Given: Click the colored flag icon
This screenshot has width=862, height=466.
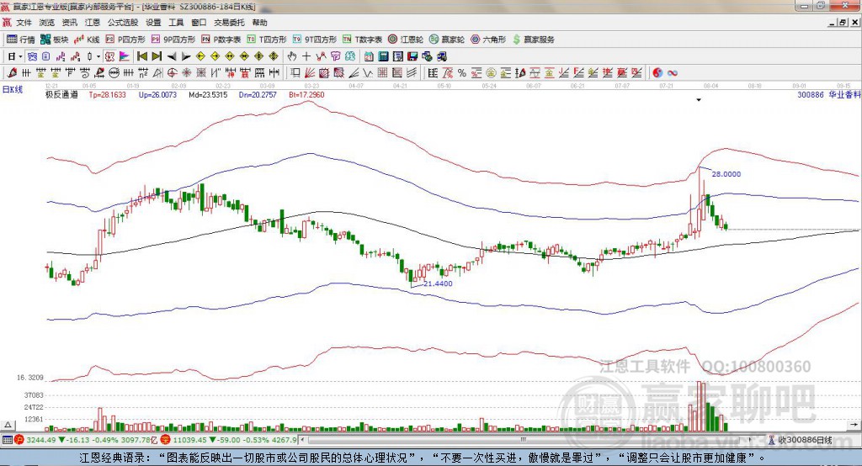Looking at the screenshot, I should click(125, 56).
